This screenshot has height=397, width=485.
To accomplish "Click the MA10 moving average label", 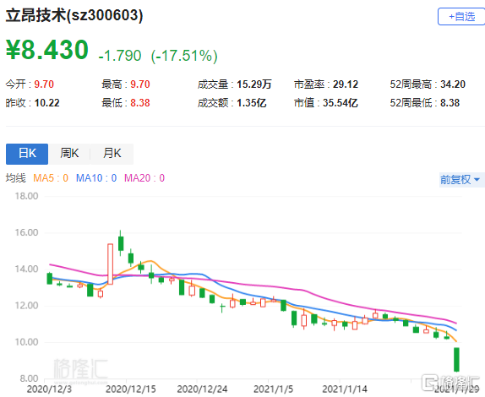I will 96,178.
